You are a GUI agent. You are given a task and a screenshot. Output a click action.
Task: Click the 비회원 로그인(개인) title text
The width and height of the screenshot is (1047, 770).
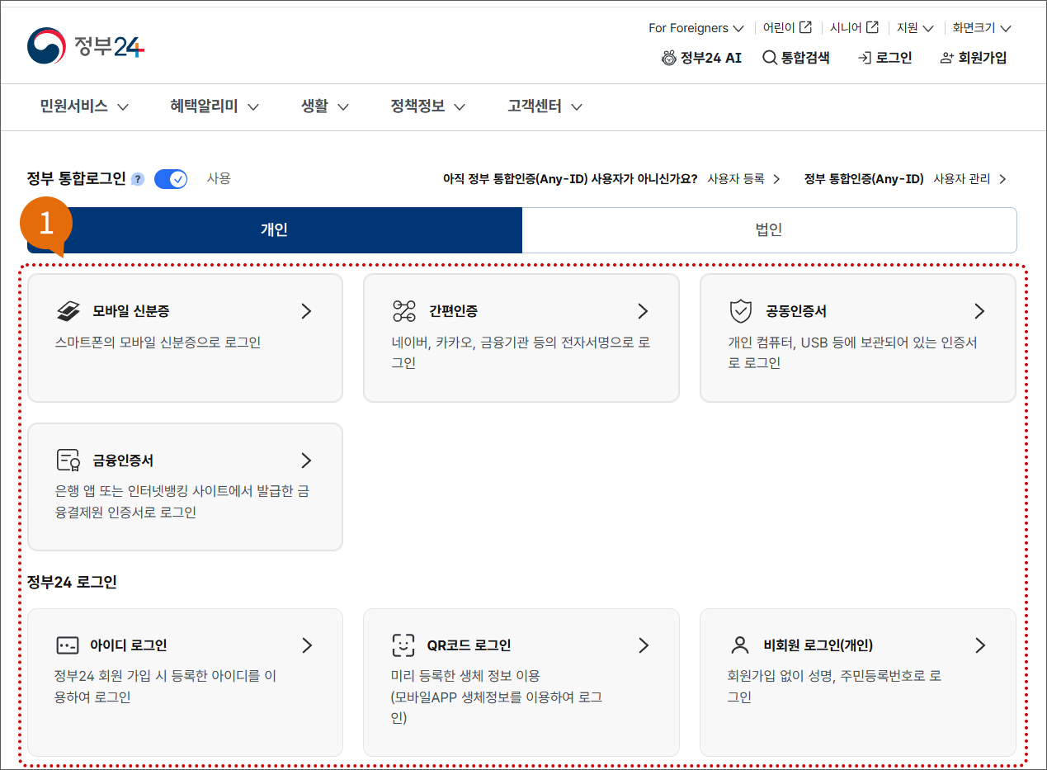point(818,645)
